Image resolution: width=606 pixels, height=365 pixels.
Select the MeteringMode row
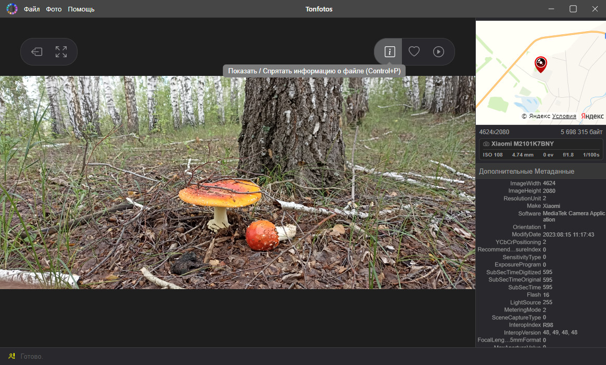click(541, 309)
